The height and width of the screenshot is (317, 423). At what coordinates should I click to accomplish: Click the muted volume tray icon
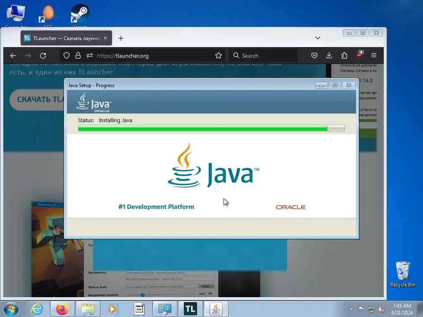(381, 309)
